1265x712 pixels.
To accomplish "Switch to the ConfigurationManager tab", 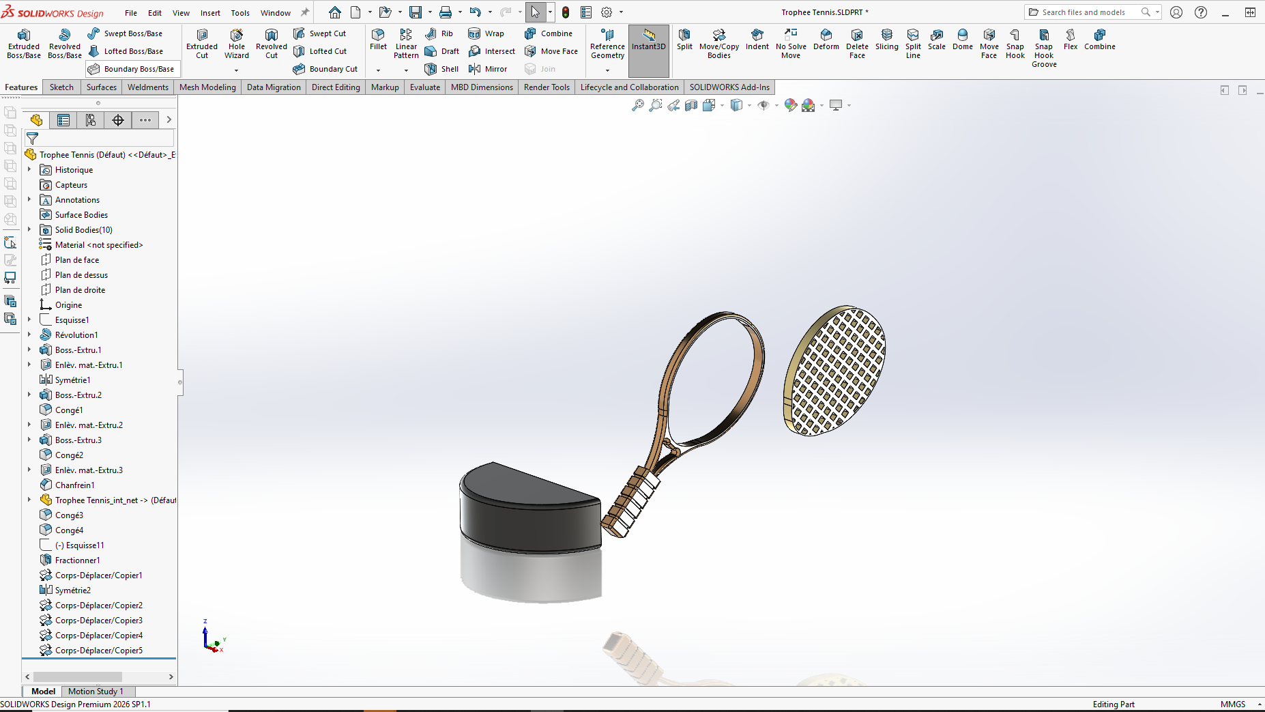I will pos(91,120).
